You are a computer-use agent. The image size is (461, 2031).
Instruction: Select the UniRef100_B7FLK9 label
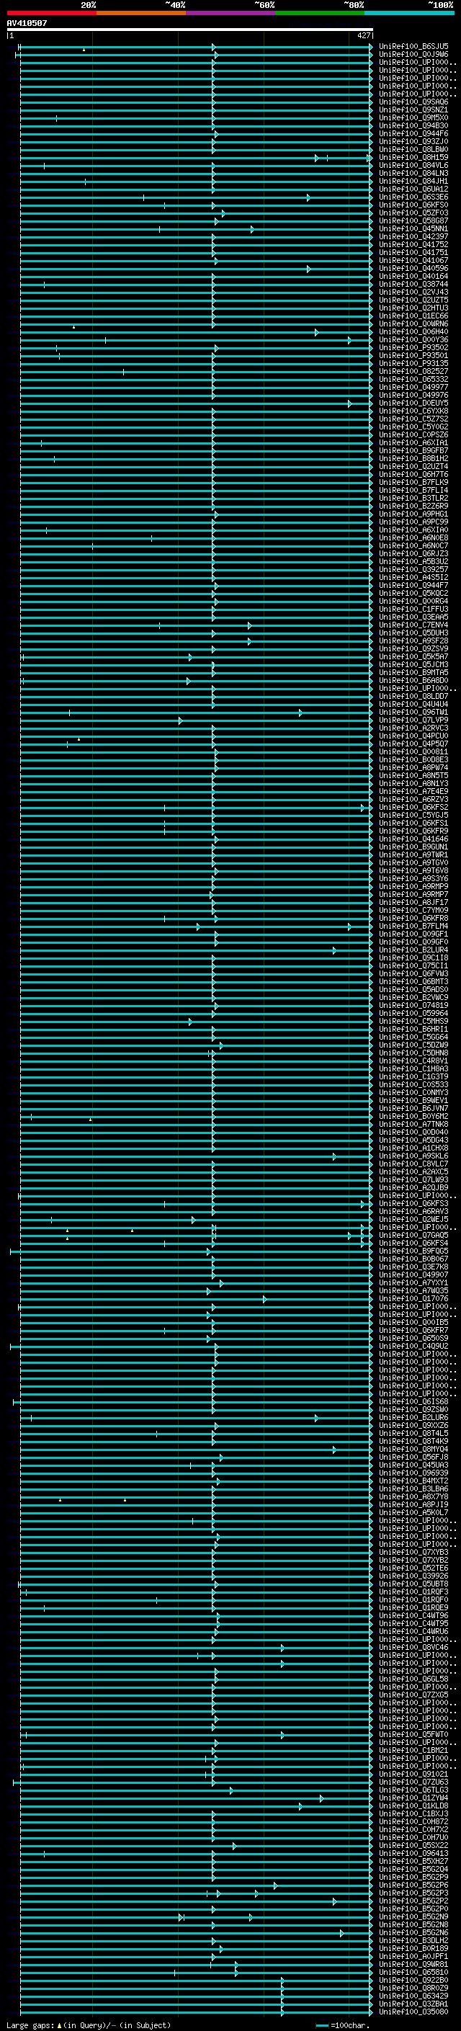click(x=413, y=483)
